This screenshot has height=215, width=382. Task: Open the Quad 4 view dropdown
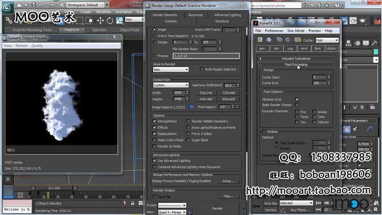point(172,212)
